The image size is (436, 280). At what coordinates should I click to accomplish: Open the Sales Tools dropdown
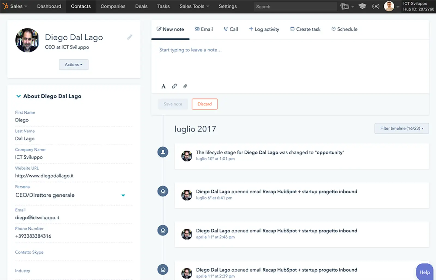pos(194,6)
